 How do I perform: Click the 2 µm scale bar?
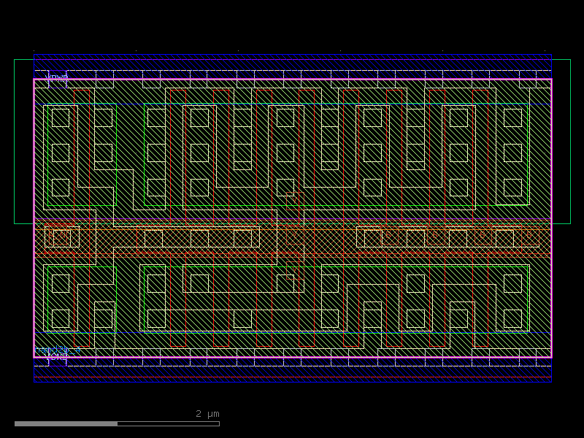(117, 422)
